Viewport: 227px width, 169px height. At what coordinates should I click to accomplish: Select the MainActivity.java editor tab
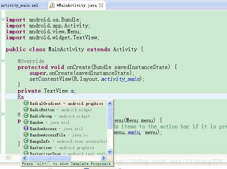coord(76,6)
